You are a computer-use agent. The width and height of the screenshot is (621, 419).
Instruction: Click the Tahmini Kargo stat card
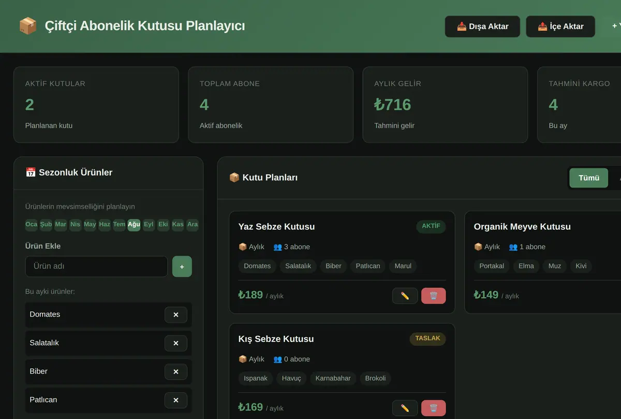(579, 105)
